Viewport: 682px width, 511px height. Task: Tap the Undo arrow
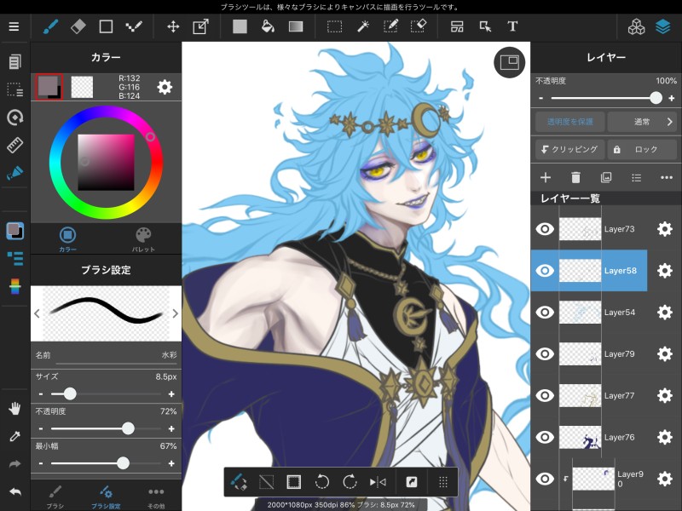[x=14, y=491]
